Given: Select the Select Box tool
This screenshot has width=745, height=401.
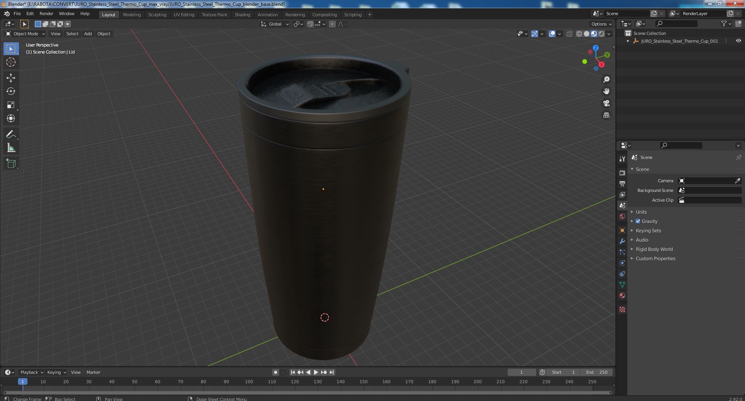Looking at the screenshot, I should (x=11, y=49).
